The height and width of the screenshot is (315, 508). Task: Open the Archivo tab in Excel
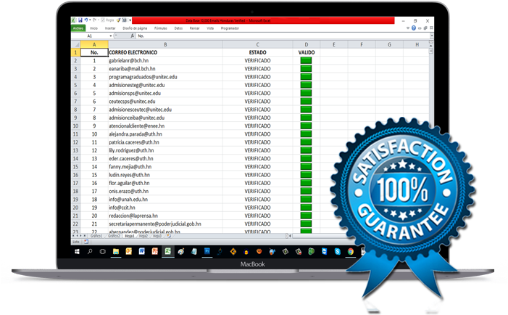tap(78, 28)
